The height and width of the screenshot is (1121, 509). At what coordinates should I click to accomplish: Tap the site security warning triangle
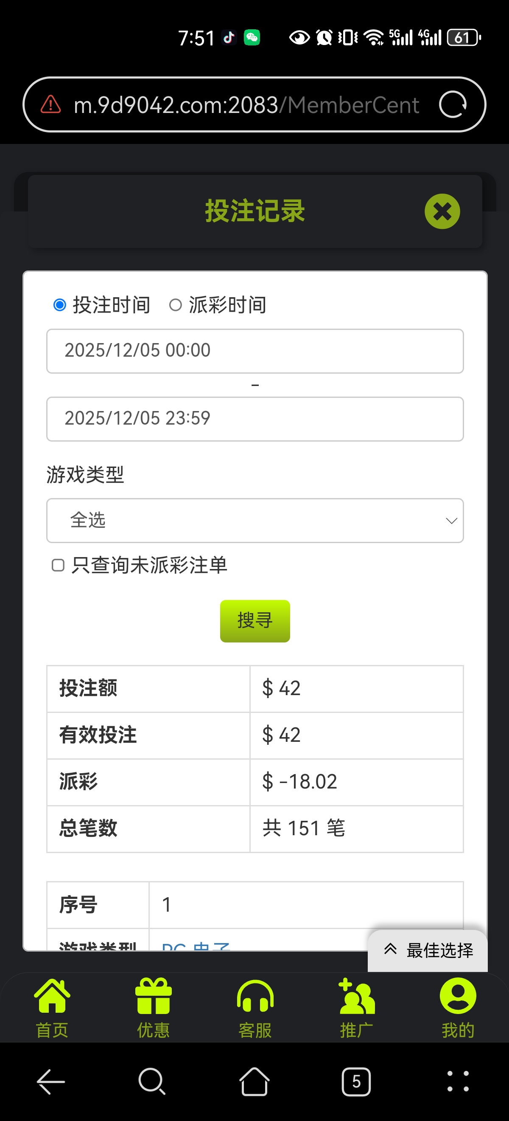51,105
